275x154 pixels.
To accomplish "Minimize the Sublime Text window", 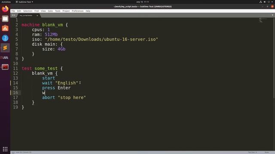I will tap(263, 6).
